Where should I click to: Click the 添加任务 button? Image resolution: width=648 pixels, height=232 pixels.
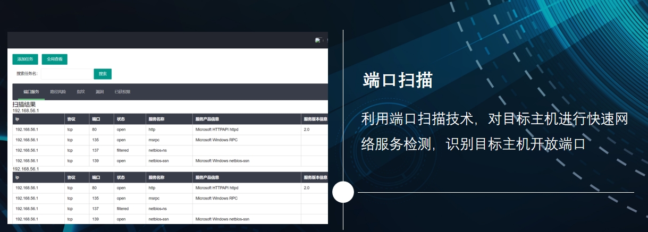coord(25,59)
